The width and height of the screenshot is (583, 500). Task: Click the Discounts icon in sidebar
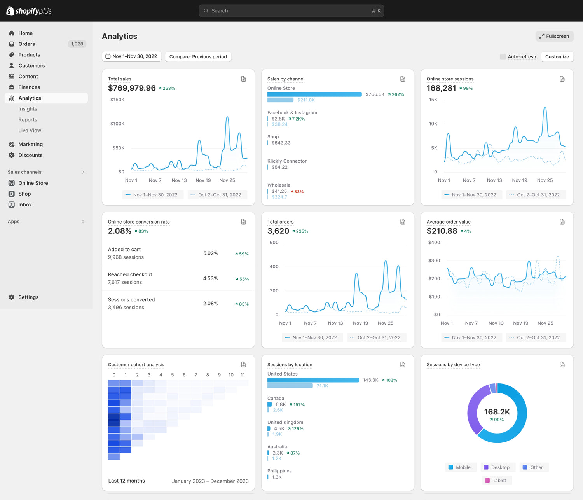pyautogui.click(x=12, y=155)
